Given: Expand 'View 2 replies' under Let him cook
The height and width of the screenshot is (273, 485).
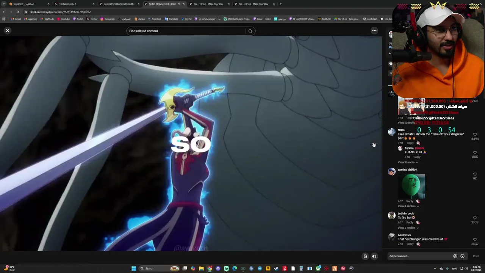Looking at the screenshot, I should click(x=408, y=228).
